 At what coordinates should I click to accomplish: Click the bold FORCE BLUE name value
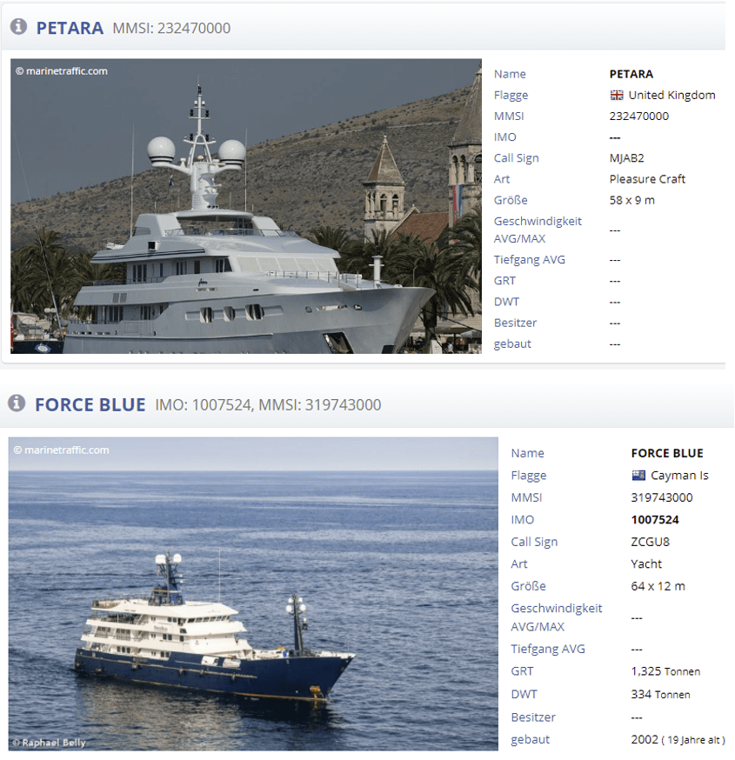pos(667,453)
